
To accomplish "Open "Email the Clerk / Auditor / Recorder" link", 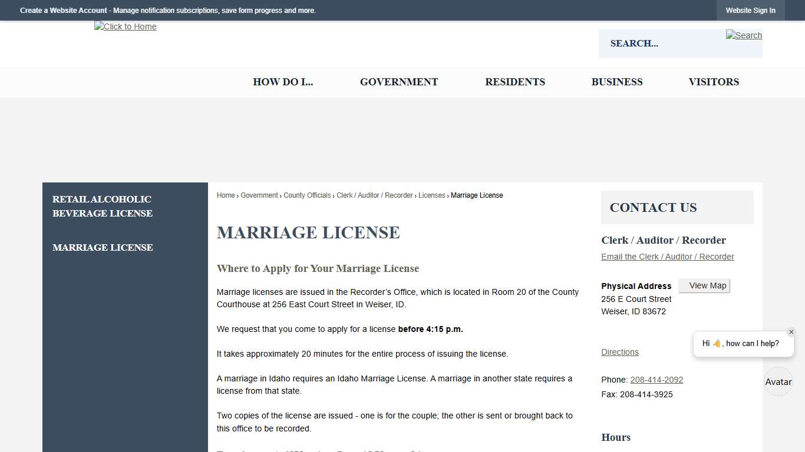I will pyautogui.click(x=667, y=256).
